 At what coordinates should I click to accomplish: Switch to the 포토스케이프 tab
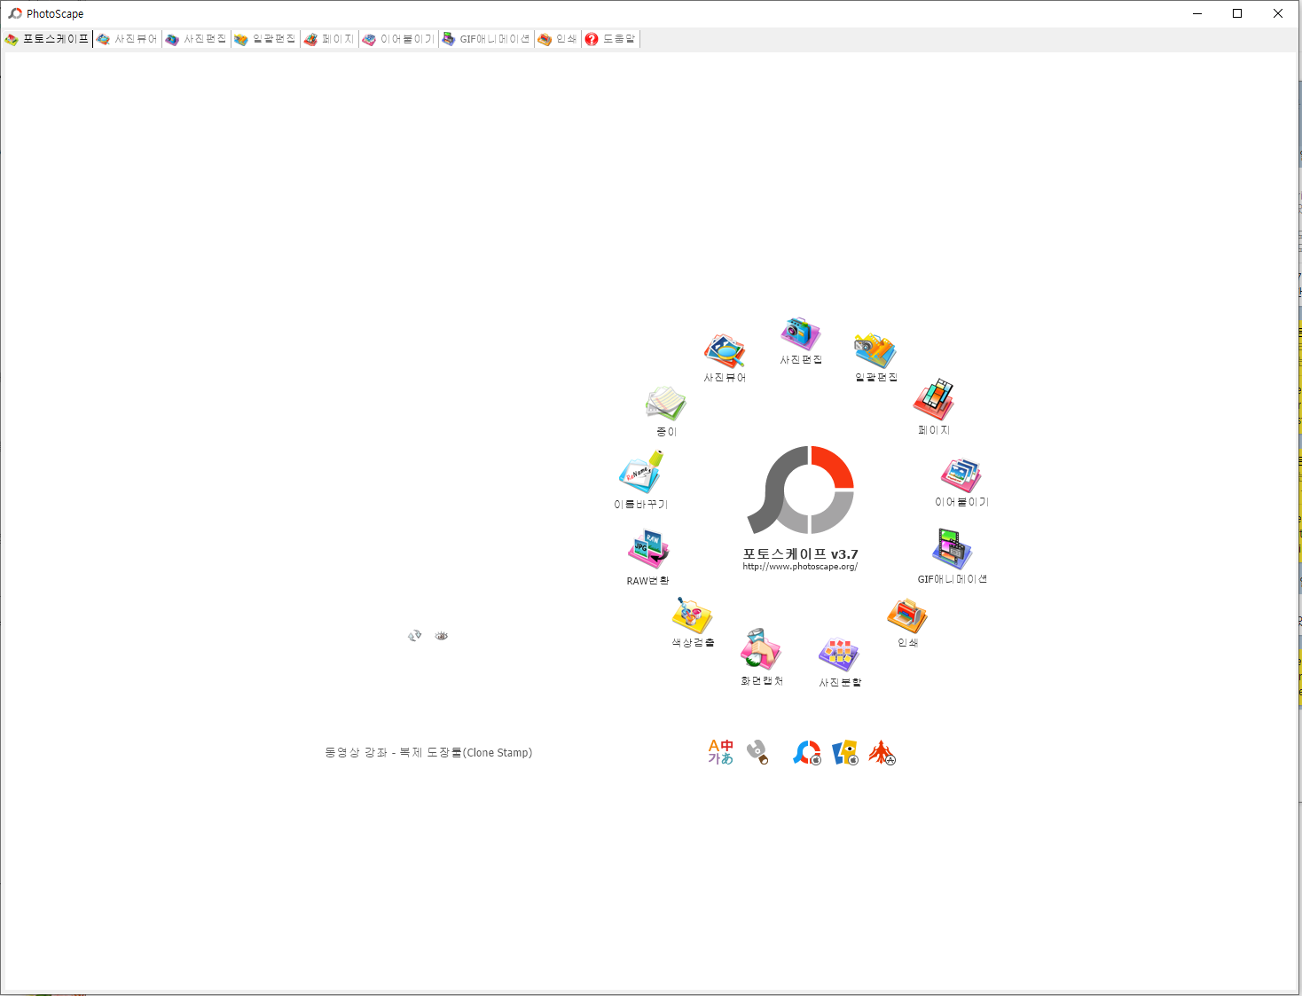click(x=47, y=39)
